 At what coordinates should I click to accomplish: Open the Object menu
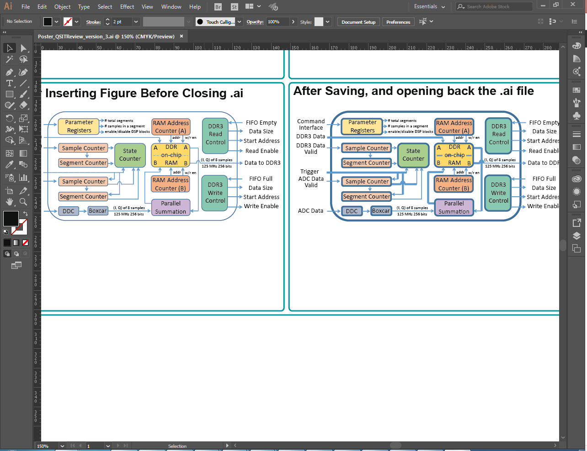(62, 7)
